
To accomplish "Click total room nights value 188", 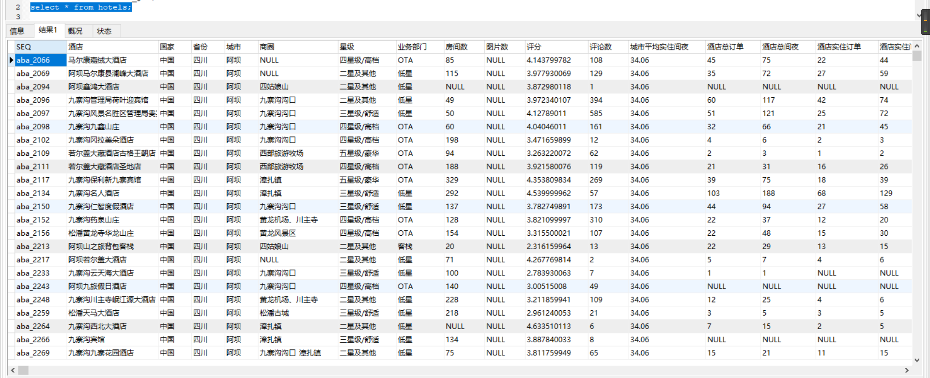I will [769, 194].
